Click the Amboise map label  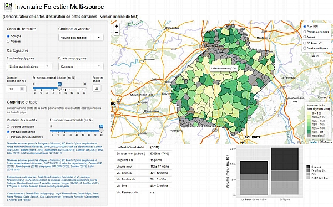click(x=143, y=102)
